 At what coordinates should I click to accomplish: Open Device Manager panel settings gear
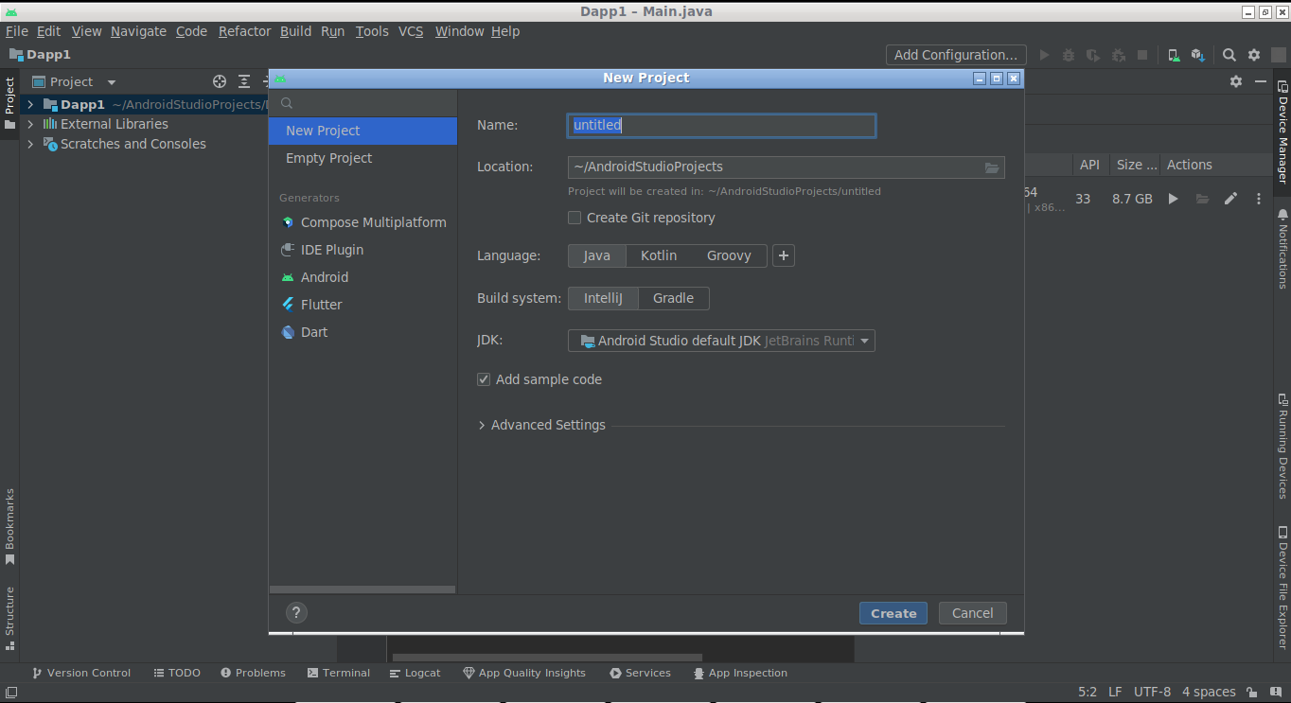pos(1235,81)
